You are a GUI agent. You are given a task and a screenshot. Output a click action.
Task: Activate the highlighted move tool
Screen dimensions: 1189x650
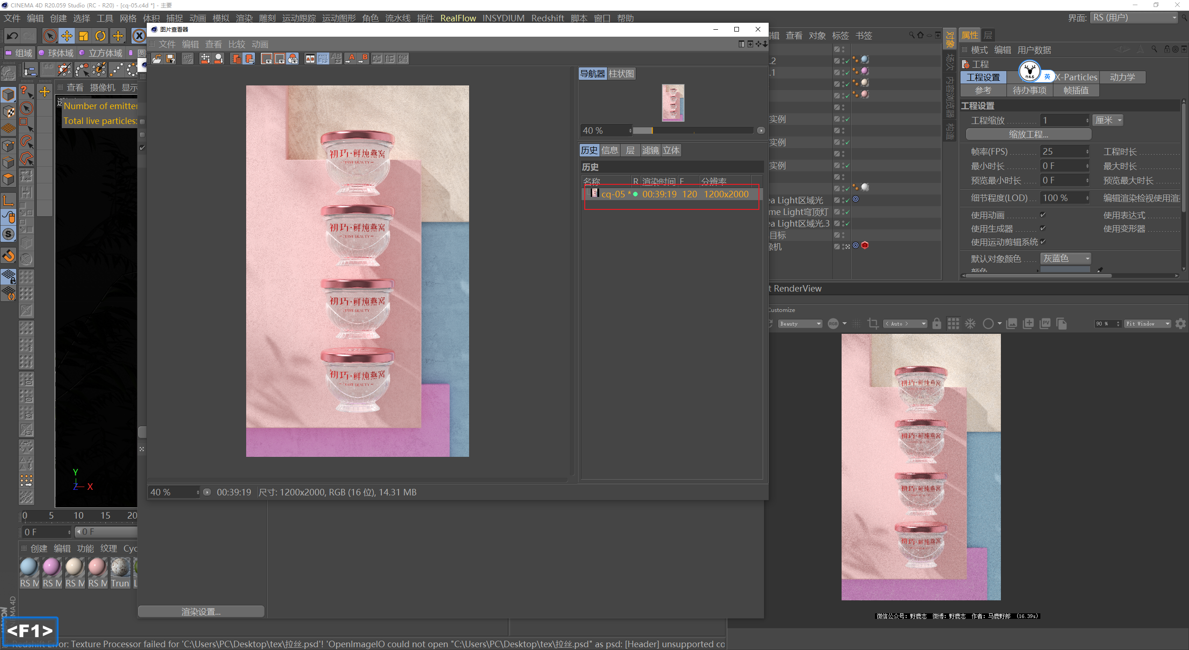coord(67,36)
